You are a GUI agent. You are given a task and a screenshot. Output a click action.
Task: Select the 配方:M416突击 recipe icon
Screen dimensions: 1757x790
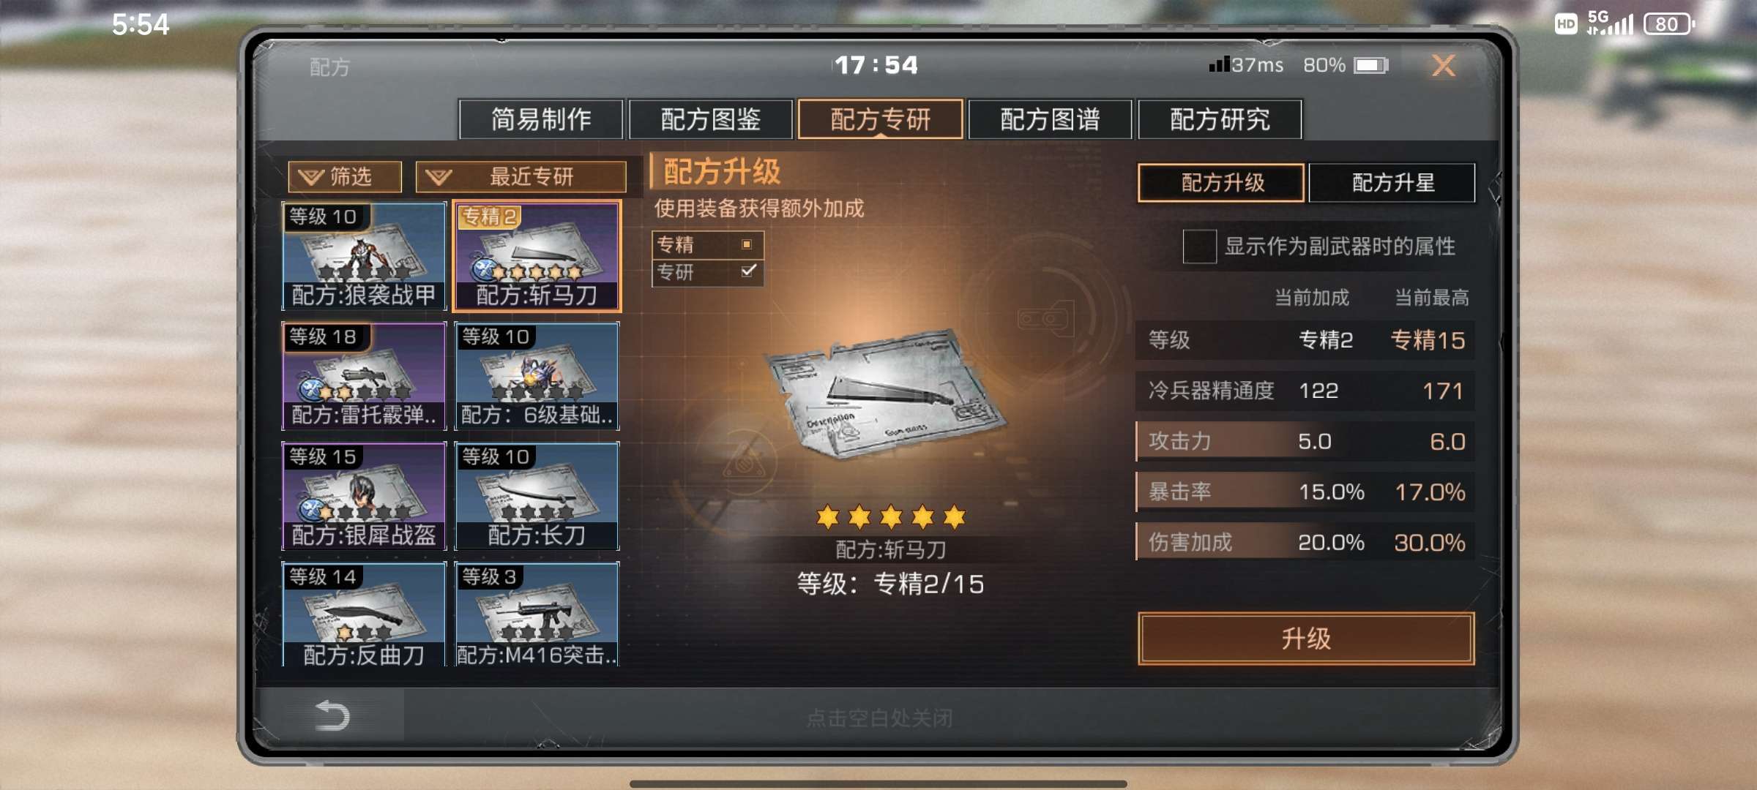coord(537,614)
